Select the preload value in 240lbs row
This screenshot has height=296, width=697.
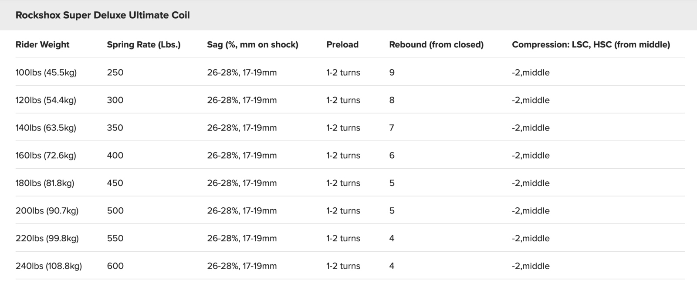[x=343, y=266]
